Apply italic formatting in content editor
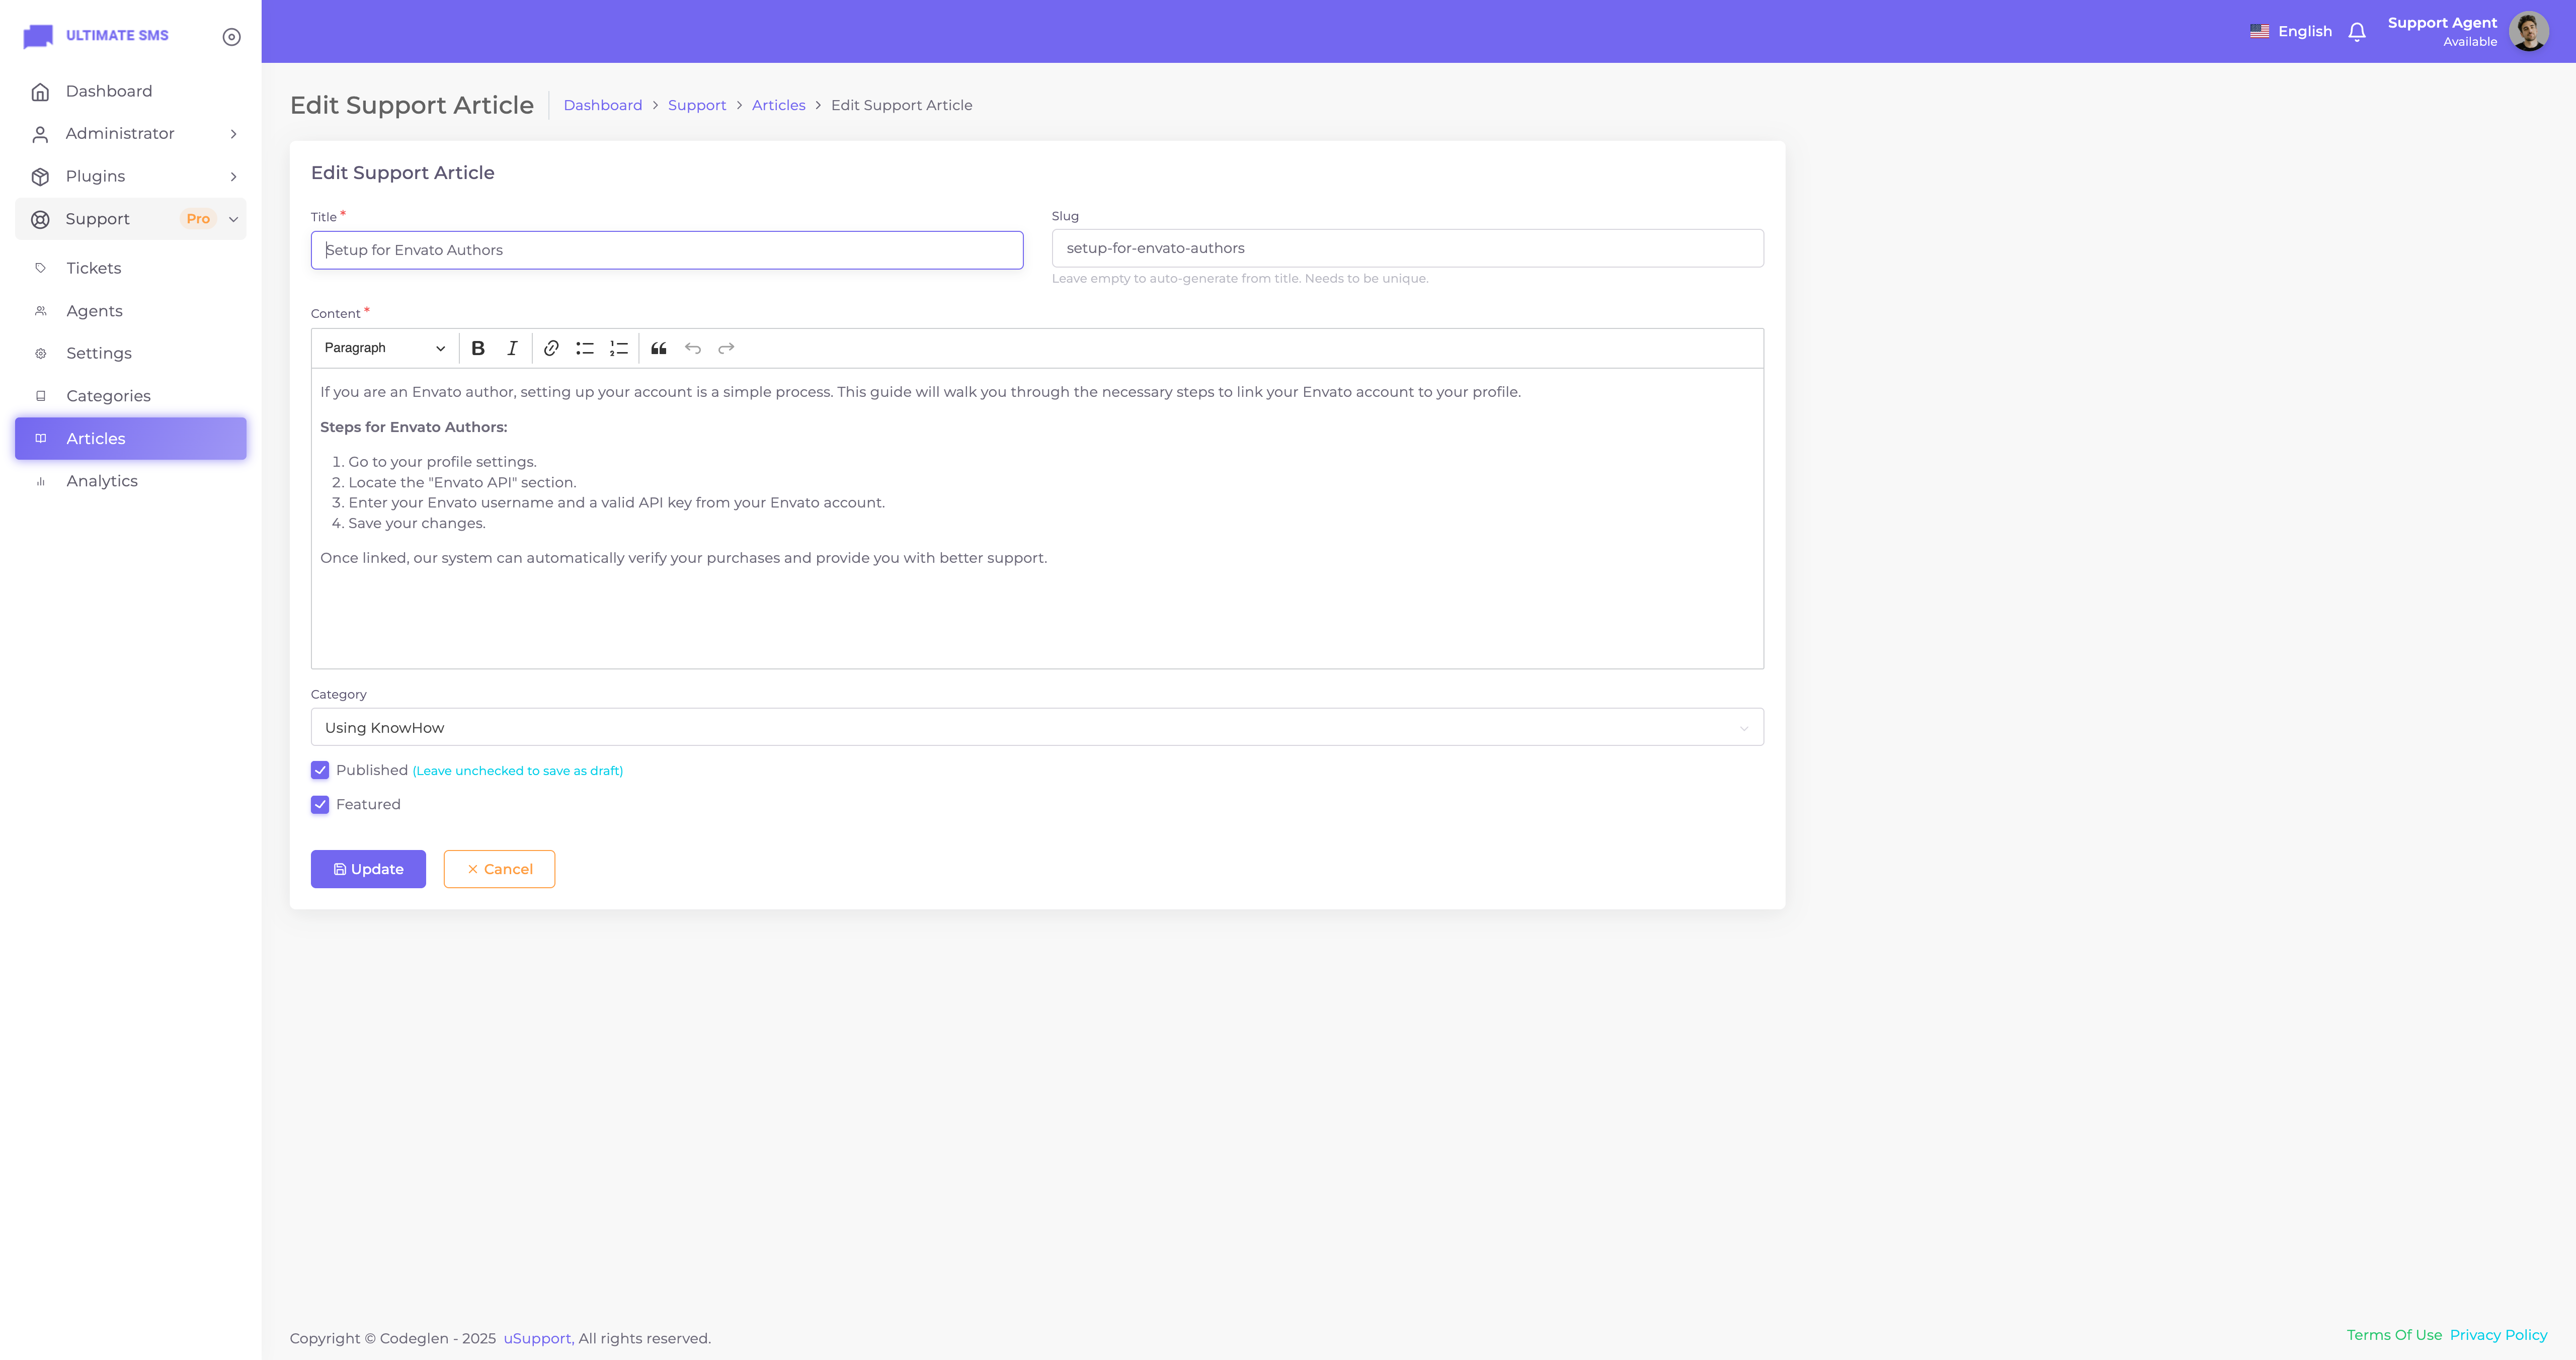 coord(512,348)
